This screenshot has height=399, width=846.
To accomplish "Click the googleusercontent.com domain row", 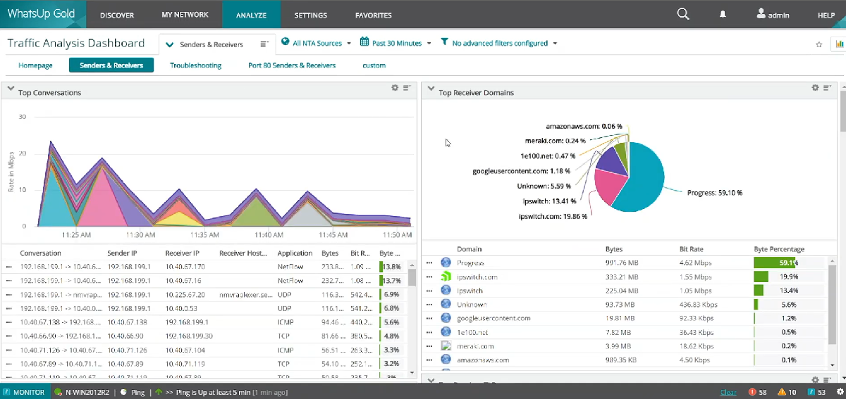I will [627, 318].
